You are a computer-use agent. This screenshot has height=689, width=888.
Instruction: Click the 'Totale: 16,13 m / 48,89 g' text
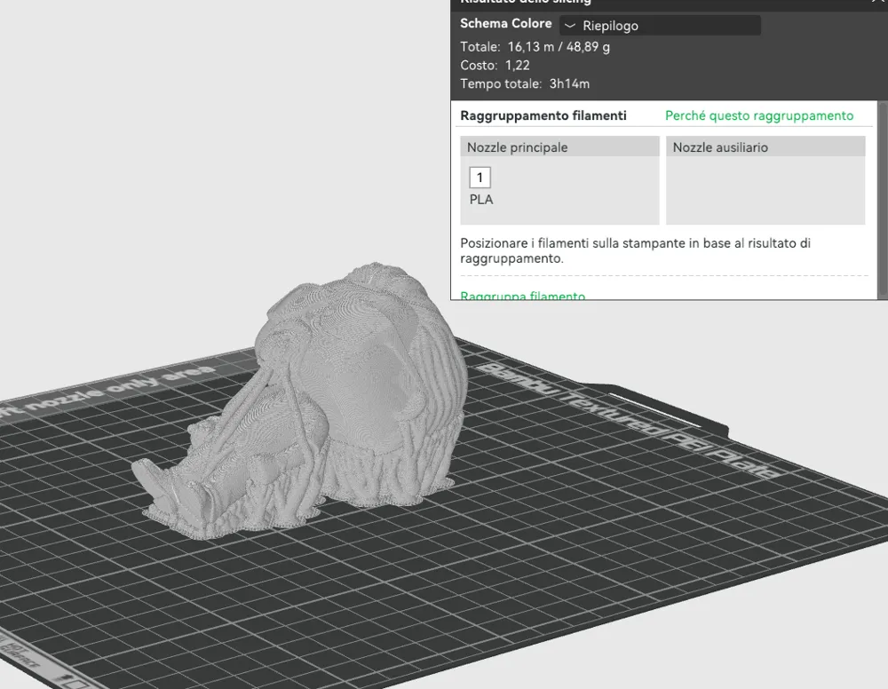tap(535, 47)
